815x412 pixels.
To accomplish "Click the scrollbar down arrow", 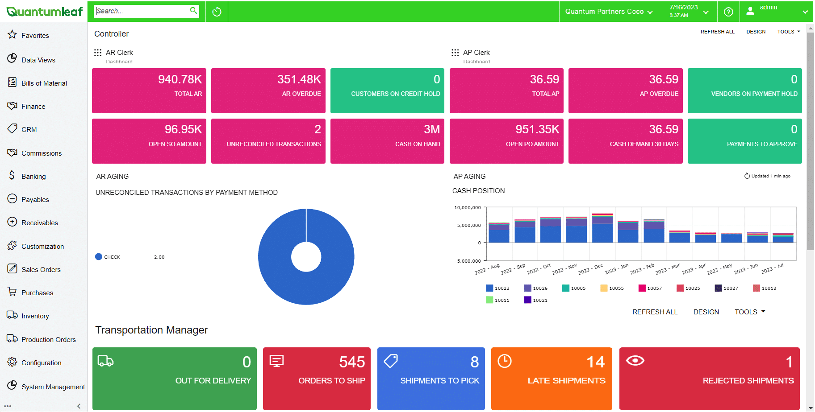I will tap(810, 408).
